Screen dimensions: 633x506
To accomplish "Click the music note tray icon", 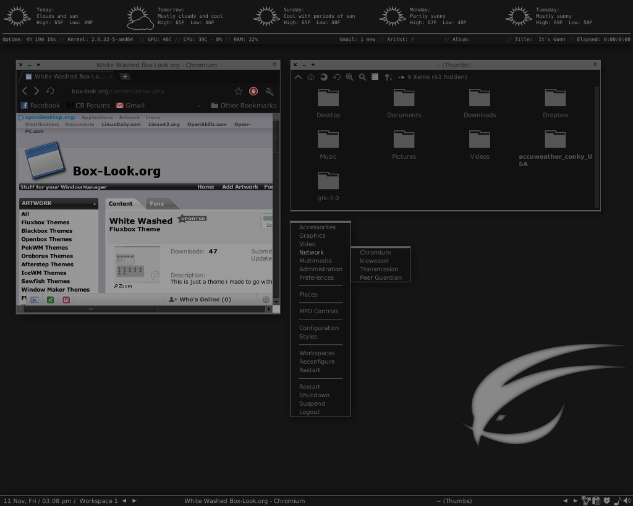I will click(617, 501).
